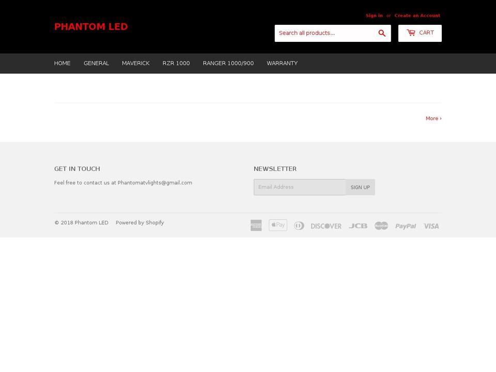Click the American Express payment icon
496x372 pixels.
256,226
